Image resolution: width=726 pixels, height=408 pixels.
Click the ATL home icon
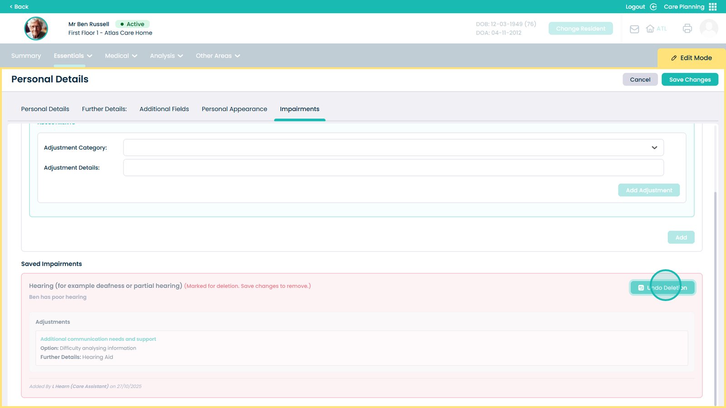tap(650, 29)
